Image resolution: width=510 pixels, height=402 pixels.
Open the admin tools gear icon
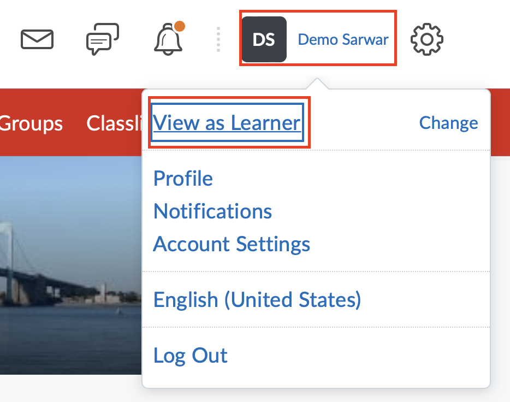coord(427,39)
